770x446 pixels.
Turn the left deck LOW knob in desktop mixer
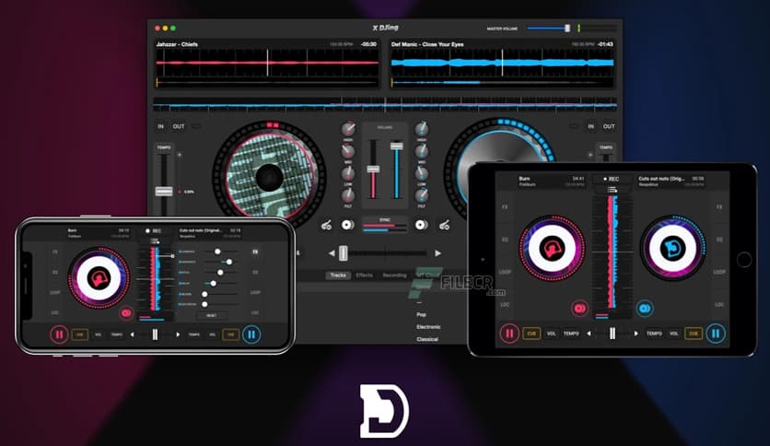(348, 173)
